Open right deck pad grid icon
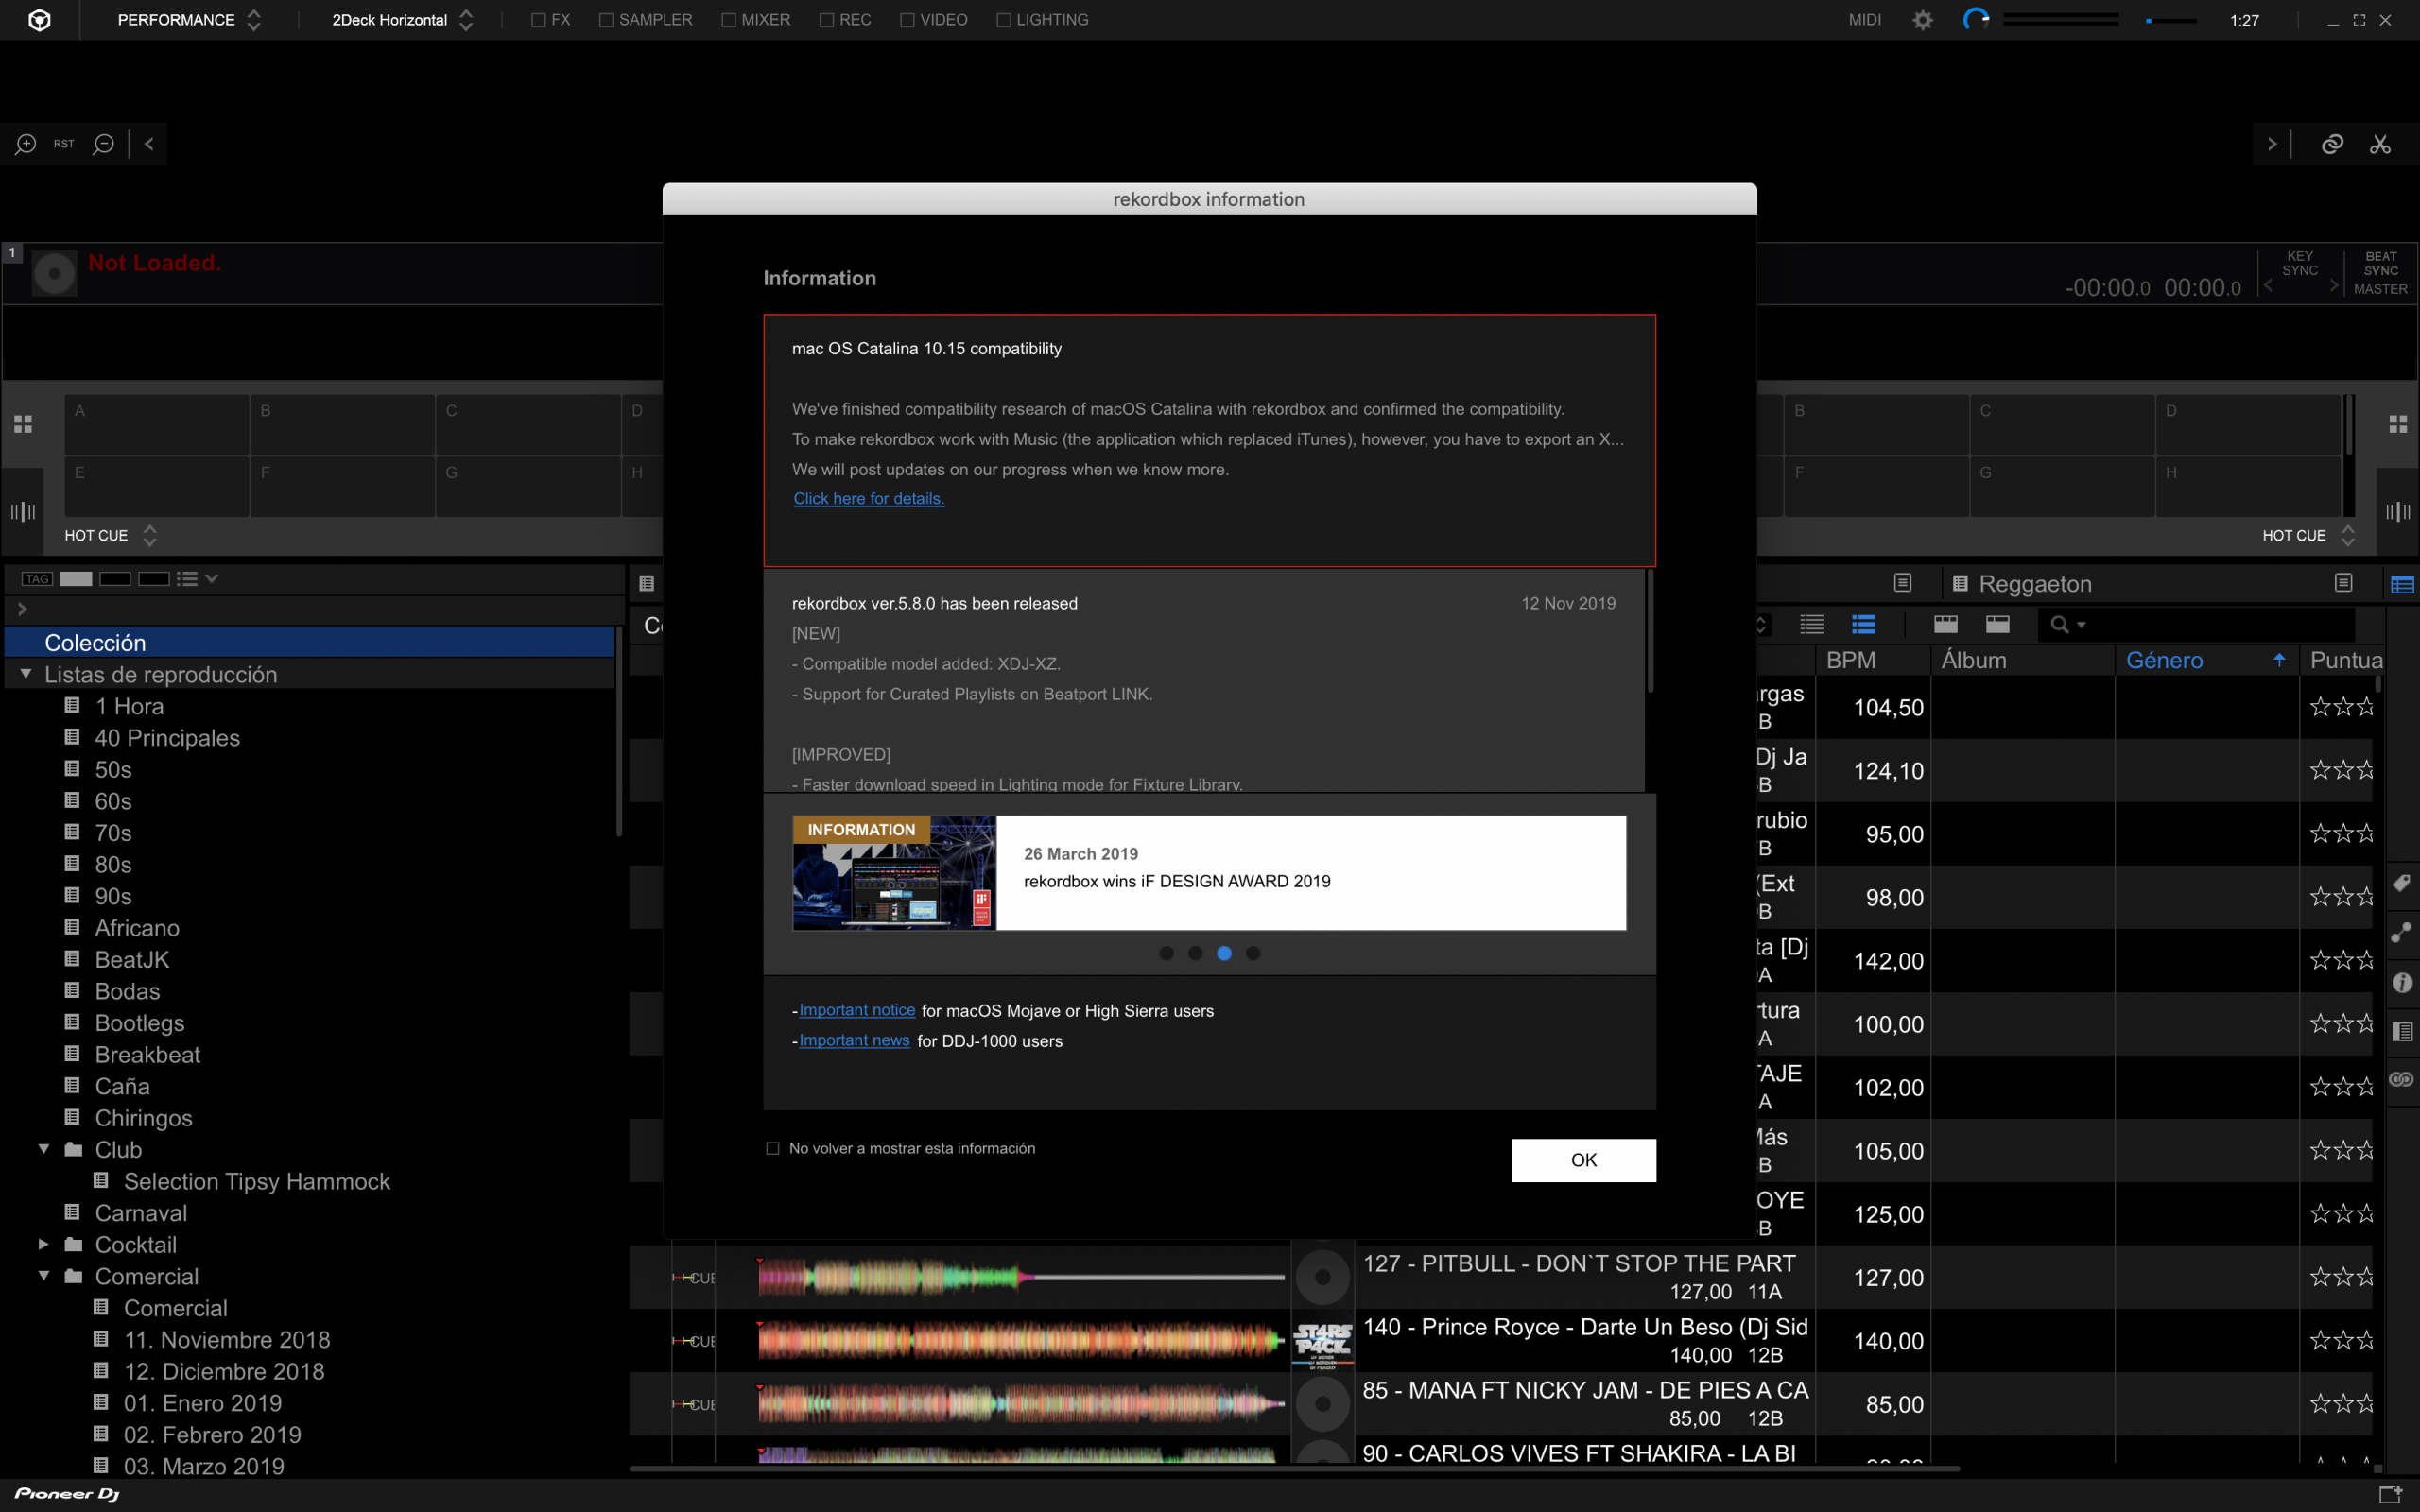The width and height of the screenshot is (2420, 1512). [x=2398, y=424]
